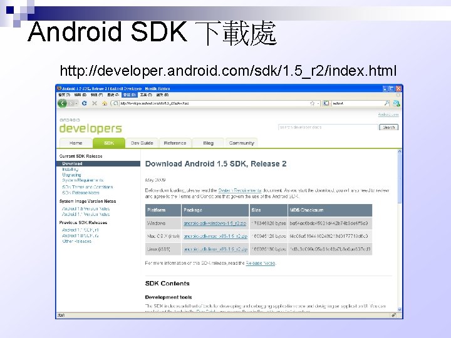This screenshot has width=451, height=338.
Task: Open the 編輯 (Edit) menu
Action: [x=80, y=95]
